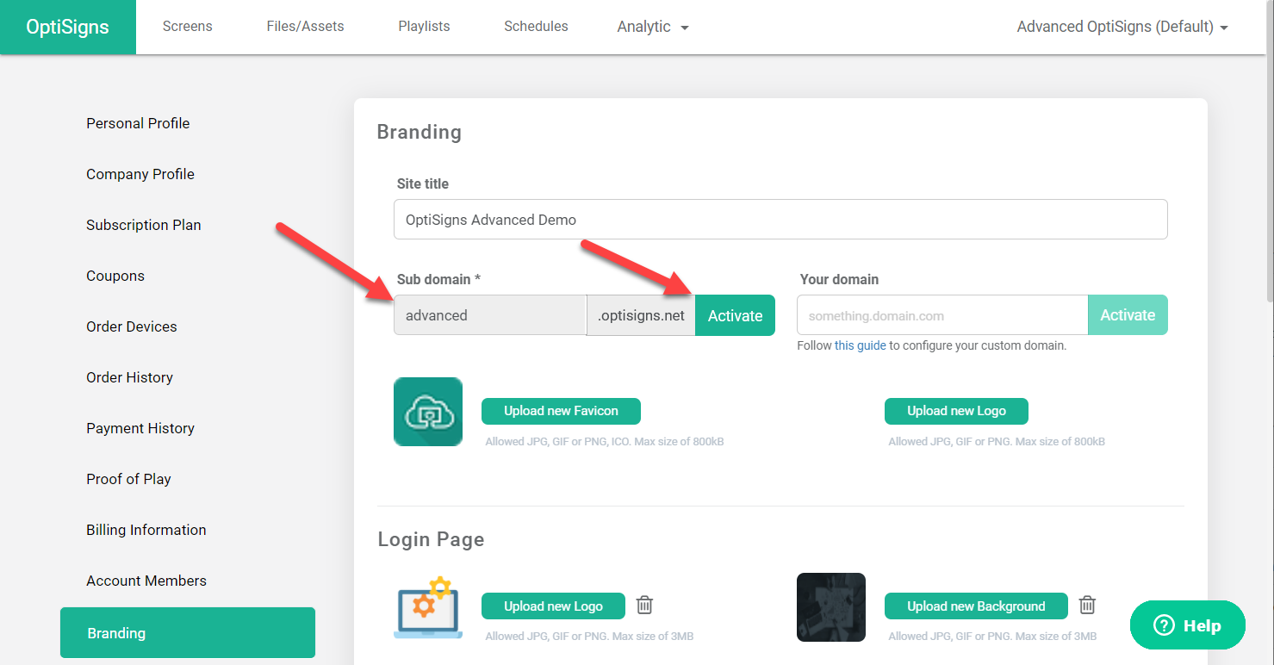Open Subscription Plan settings
This screenshot has height=665, width=1274.
pos(144,225)
